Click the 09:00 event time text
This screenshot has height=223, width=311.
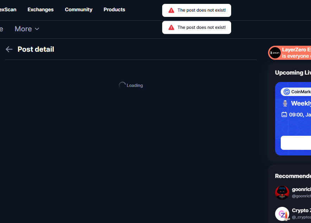(300, 115)
